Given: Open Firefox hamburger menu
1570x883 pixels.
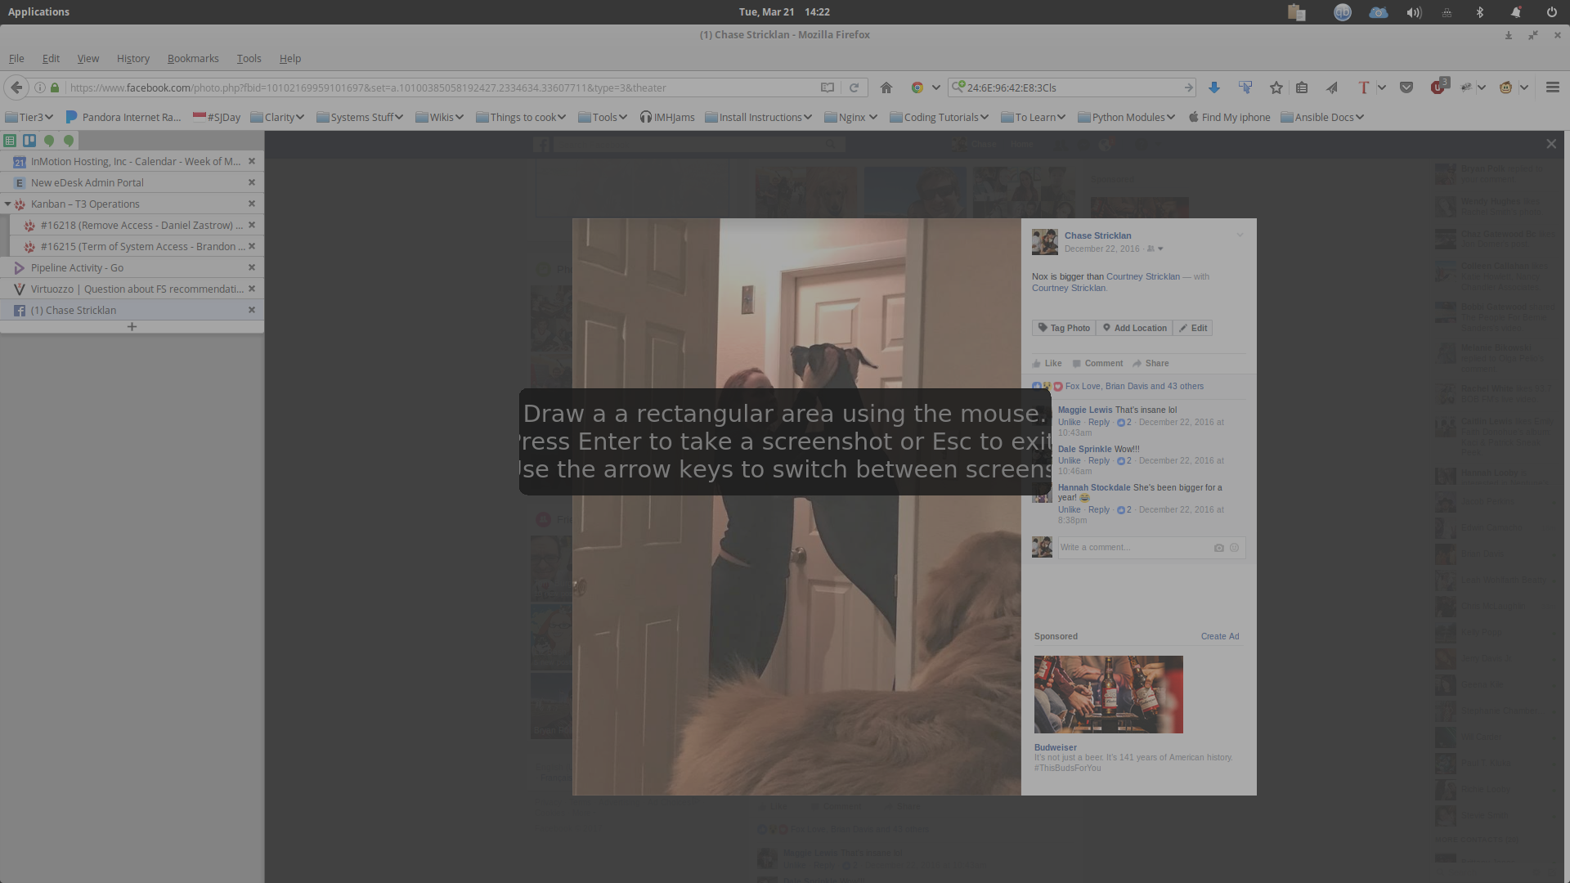Looking at the screenshot, I should (x=1553, y=87).
